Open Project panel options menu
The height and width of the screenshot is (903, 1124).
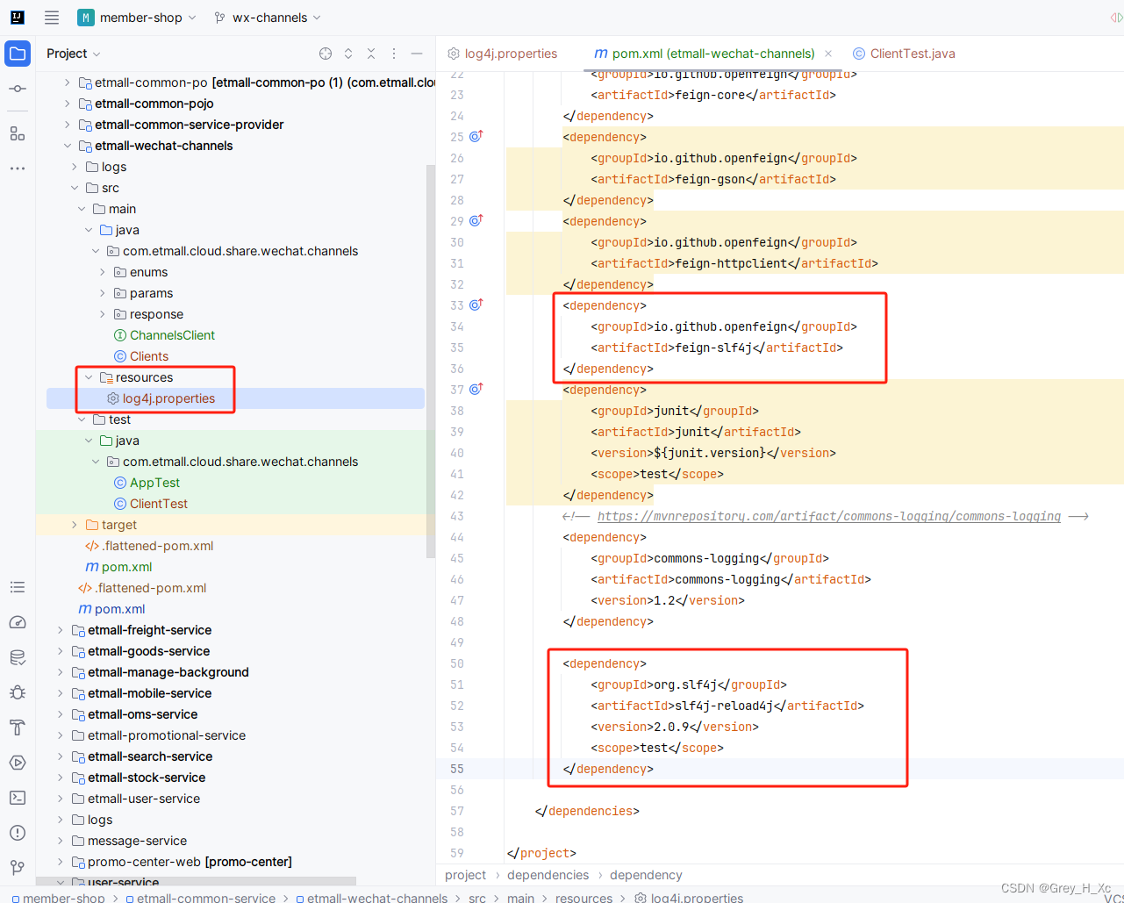[394, 54]
